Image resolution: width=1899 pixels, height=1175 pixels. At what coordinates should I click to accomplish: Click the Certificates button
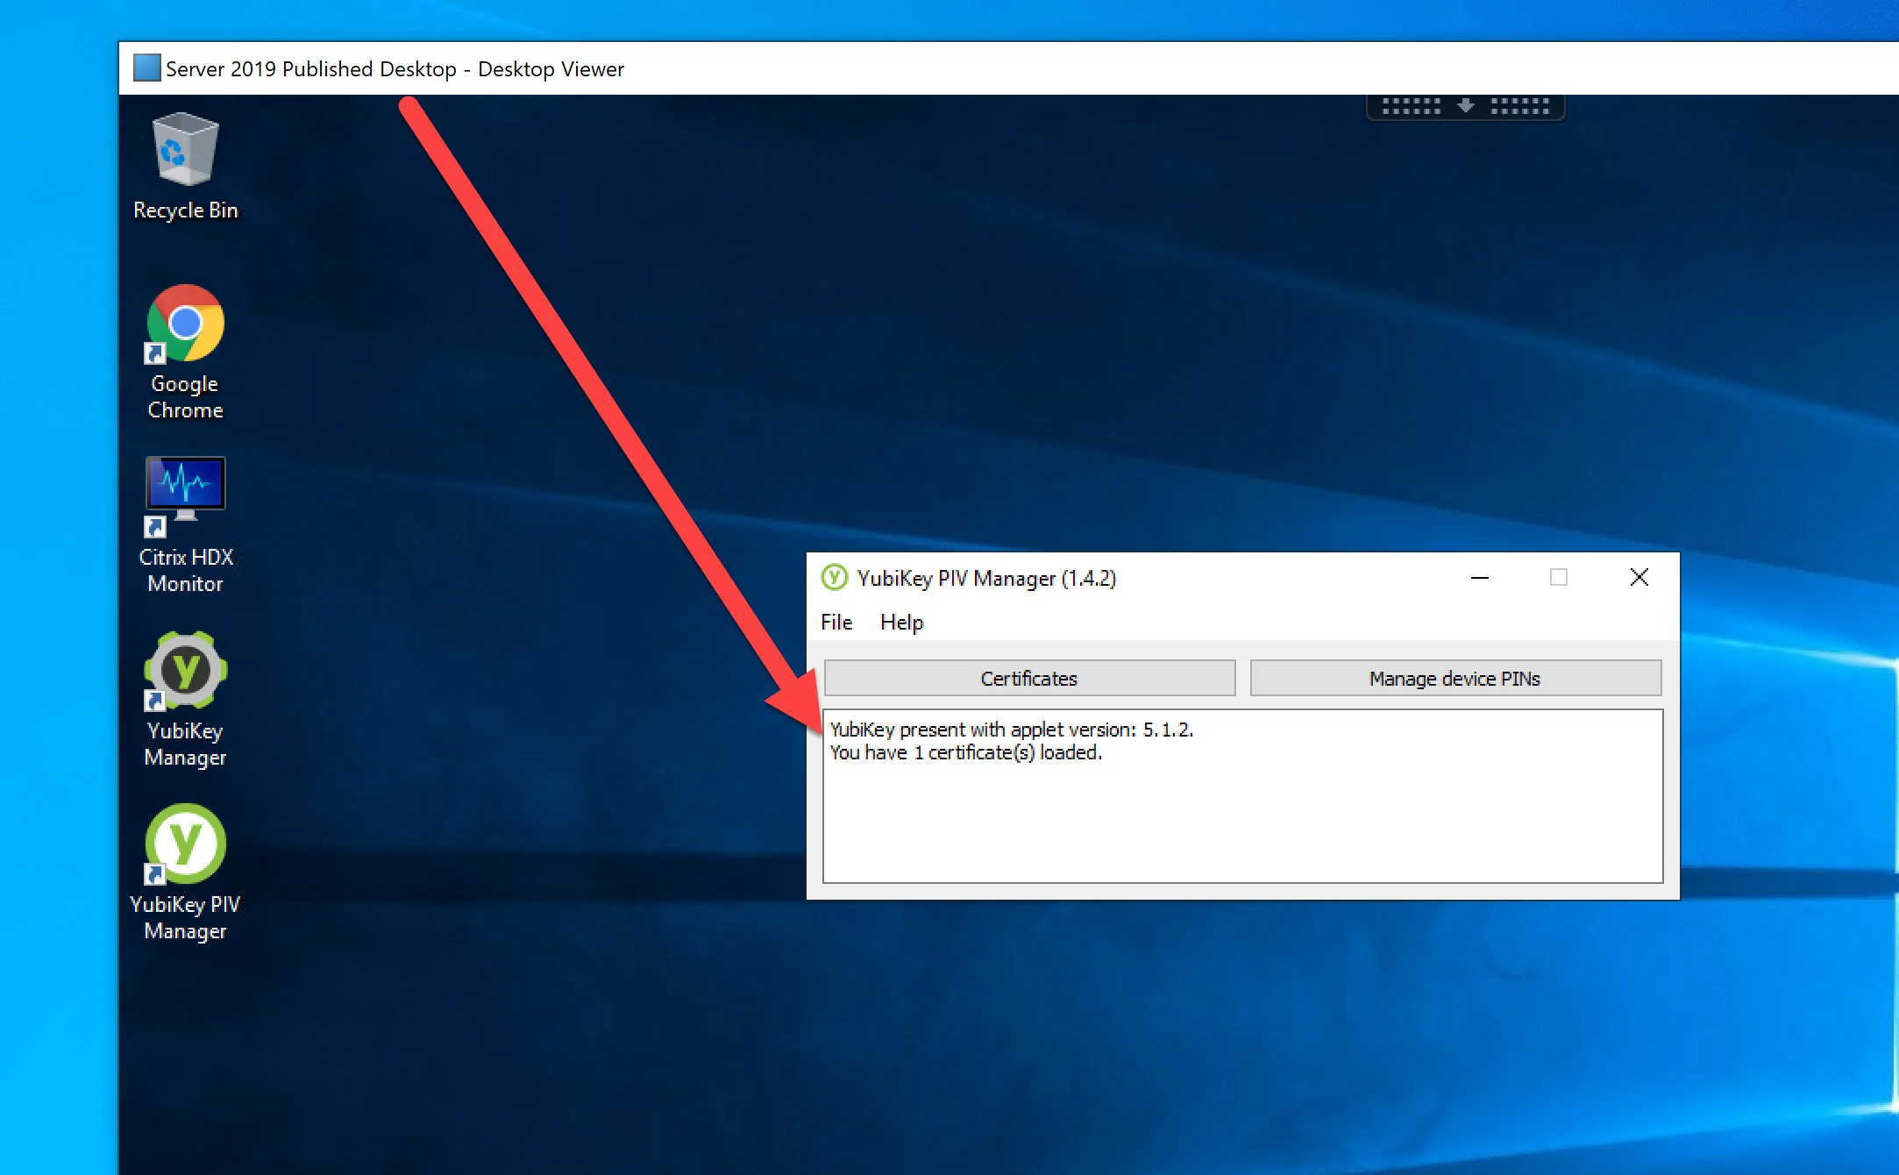pyautogui.click(x=1029, y=678)
